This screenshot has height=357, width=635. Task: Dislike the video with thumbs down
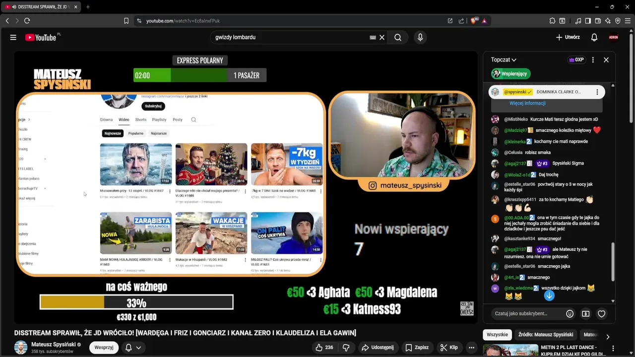click(346, 348)
